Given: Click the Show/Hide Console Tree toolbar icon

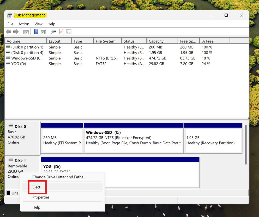Looking at the screenshot, I should 26,32.
